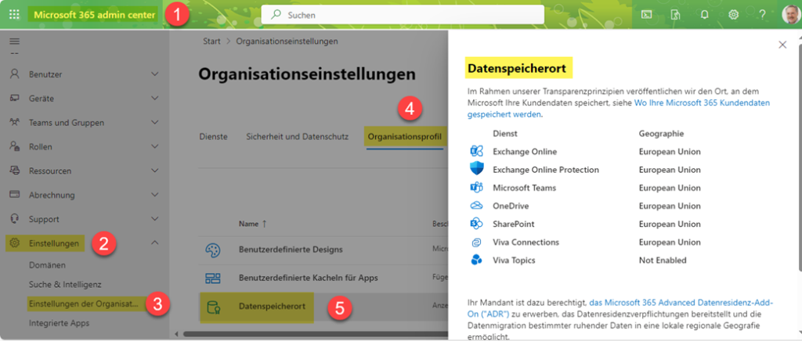Click the Einstellungen gear icon in sidebar
Screen dimensions: 802x341
(14, 243)
